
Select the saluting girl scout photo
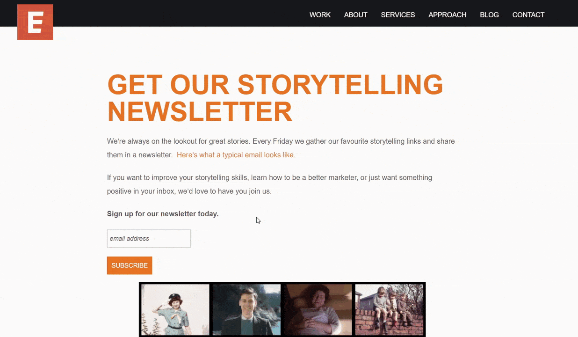(x=175, y=310)
